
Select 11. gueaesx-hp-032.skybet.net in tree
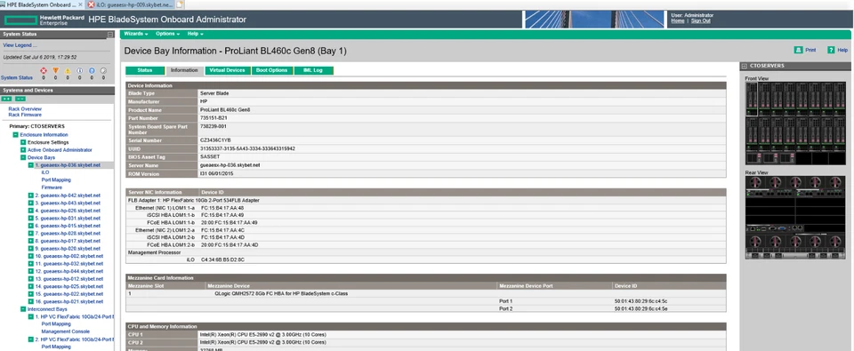coord(69,264)
